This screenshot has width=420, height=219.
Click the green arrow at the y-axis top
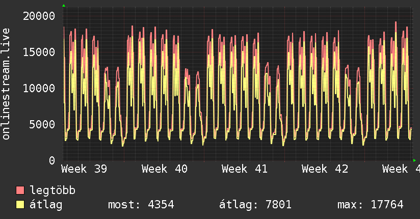tap(64, 6)
